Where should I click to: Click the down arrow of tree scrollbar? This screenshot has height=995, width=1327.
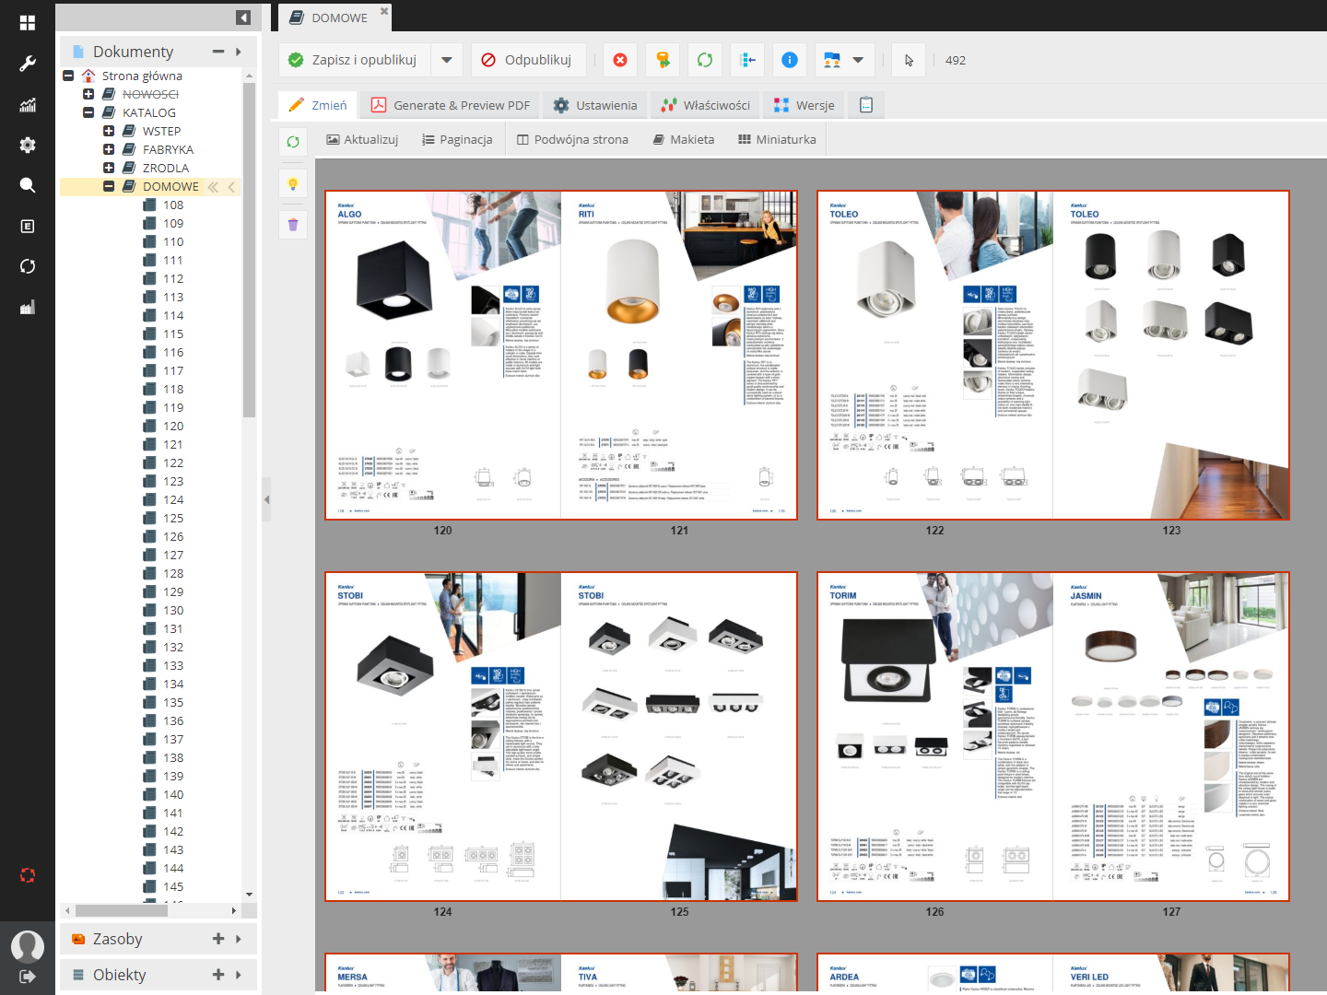(x=249, y=895)
